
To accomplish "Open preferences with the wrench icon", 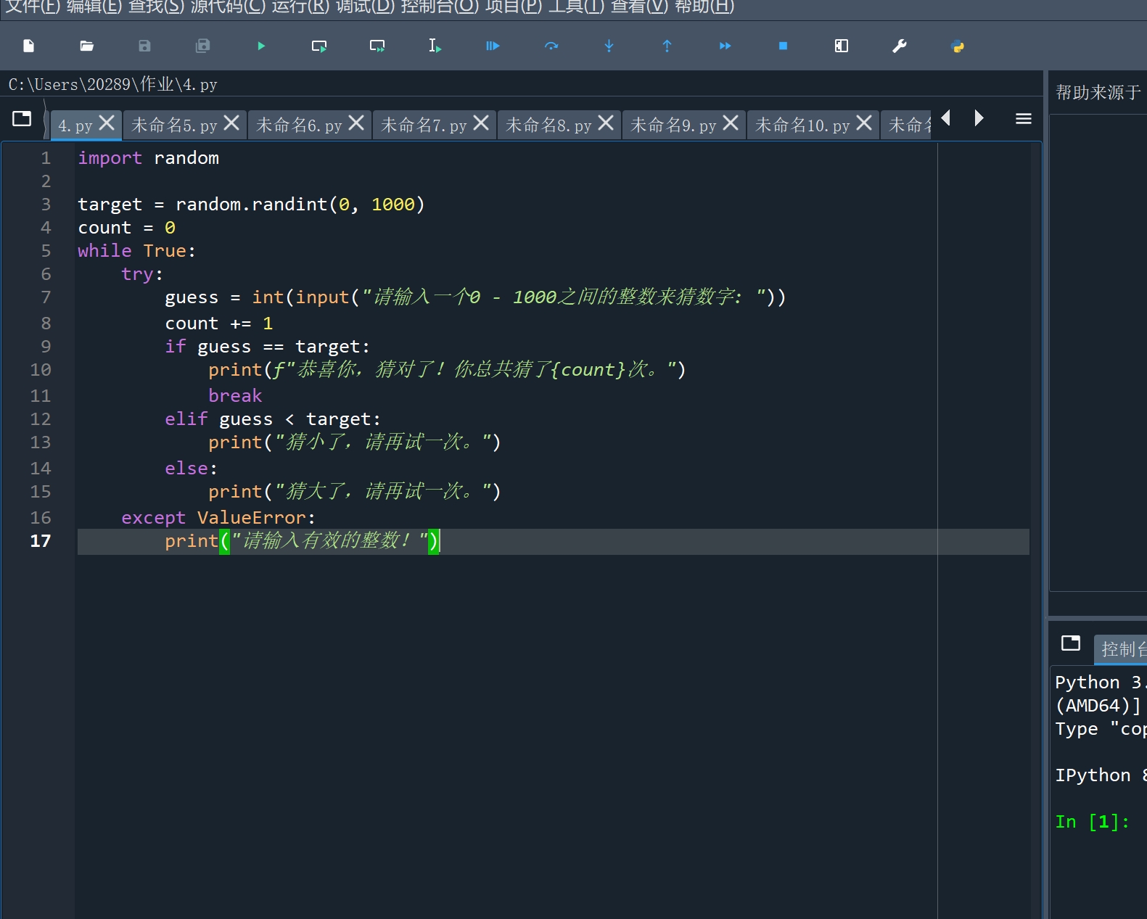I will (900, 46).
